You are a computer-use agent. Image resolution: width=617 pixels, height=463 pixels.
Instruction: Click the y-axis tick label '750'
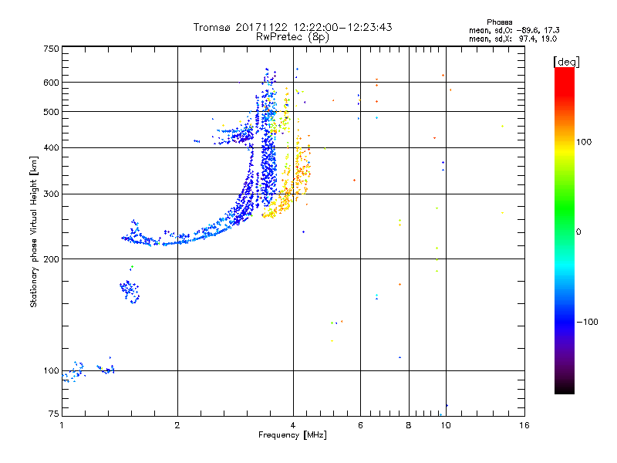click(x=51, y=49)
